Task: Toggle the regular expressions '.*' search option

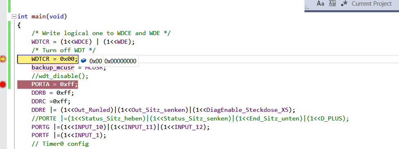Action: click(x=344, y=4)
